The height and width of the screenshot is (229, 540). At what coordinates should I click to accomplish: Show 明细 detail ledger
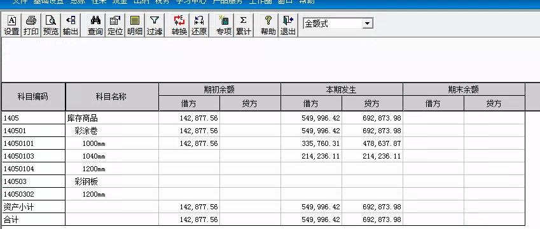coord(135,25)
